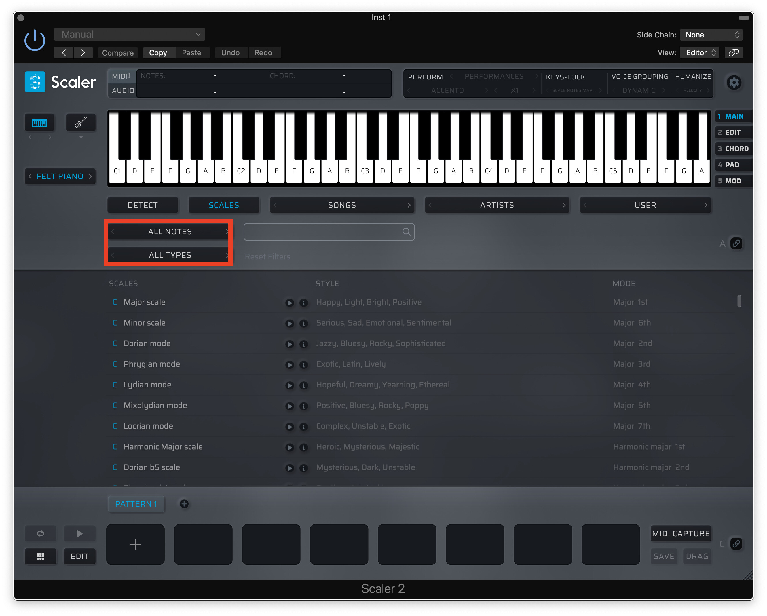Screen dimensions: 767x616
Task: Click the Compare button
Action: (x=118, y=53)
